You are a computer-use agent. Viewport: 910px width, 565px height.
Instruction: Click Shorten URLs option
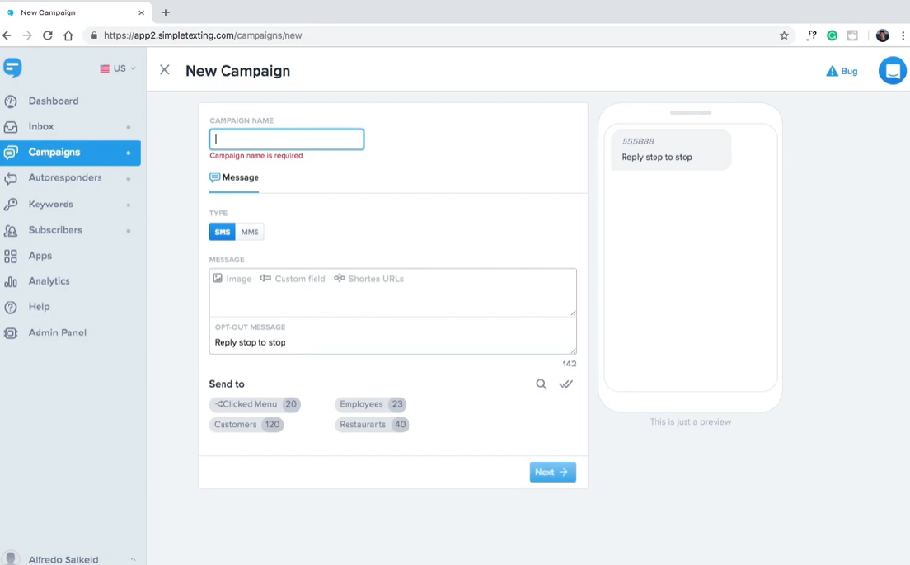[368, 279]
